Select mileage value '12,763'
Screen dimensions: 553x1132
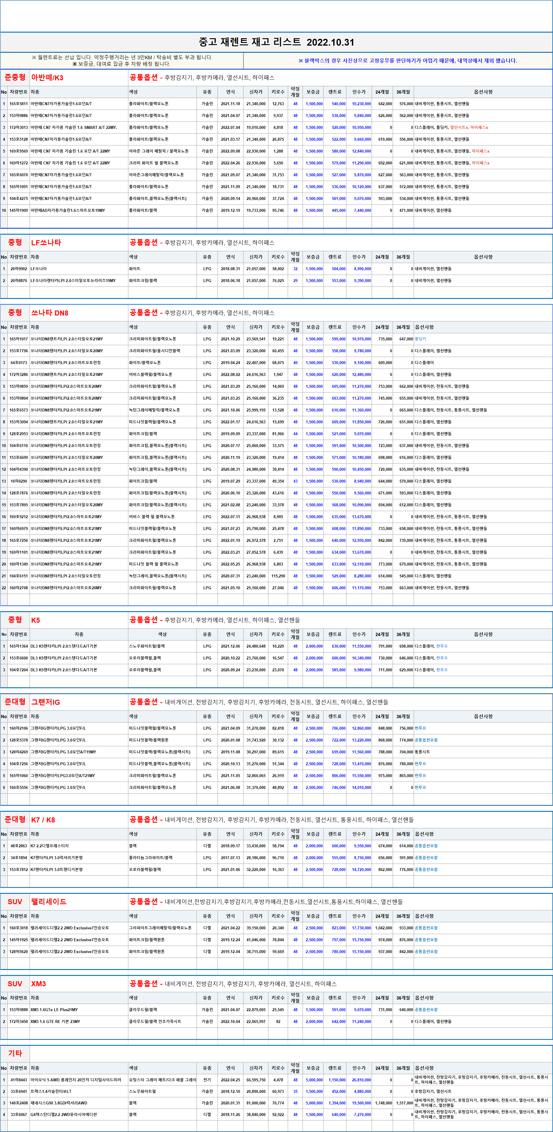[278, 104]
